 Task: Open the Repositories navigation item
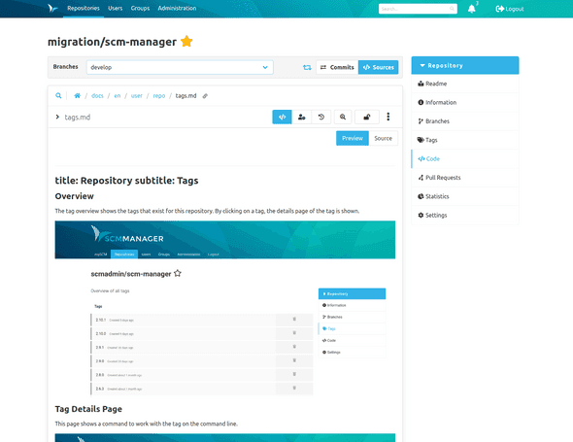[x=84, y=8]
